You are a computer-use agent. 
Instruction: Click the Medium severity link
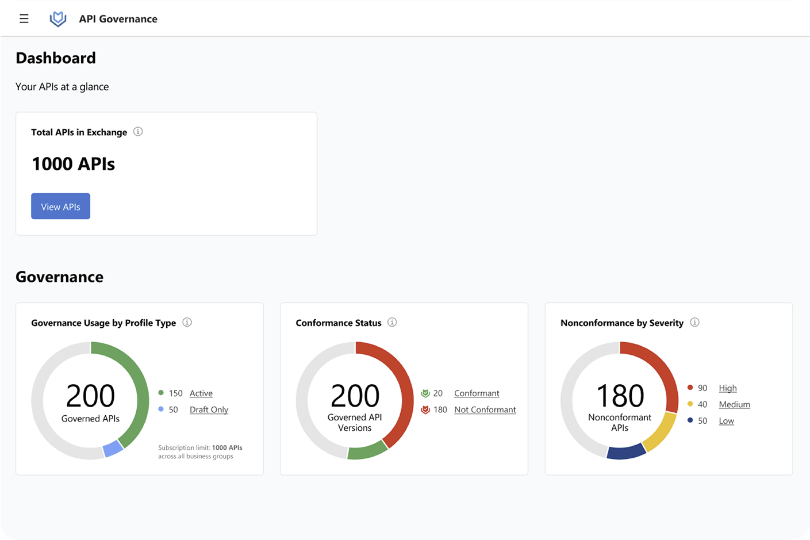(734, 405)
